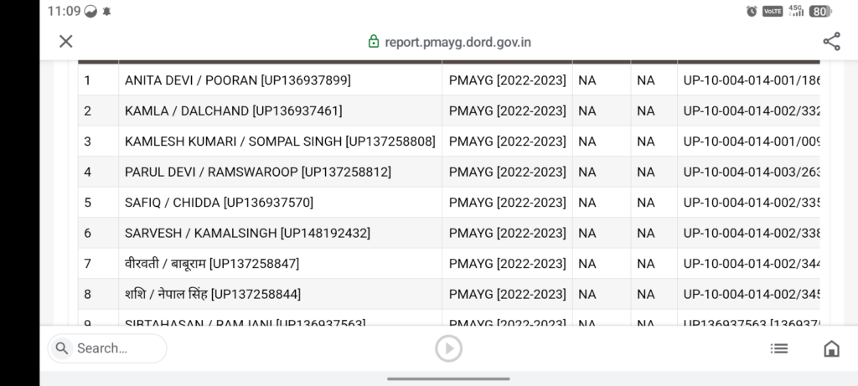Close the browser tab with X icon
This screenshot has height=386, width=858.
tap(66, 42)
